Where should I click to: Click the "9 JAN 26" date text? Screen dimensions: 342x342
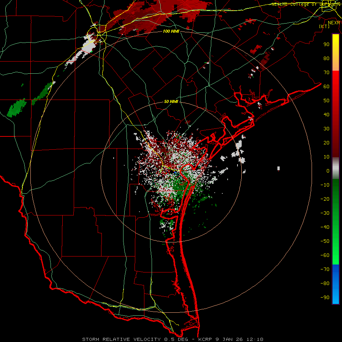point(230,339)
